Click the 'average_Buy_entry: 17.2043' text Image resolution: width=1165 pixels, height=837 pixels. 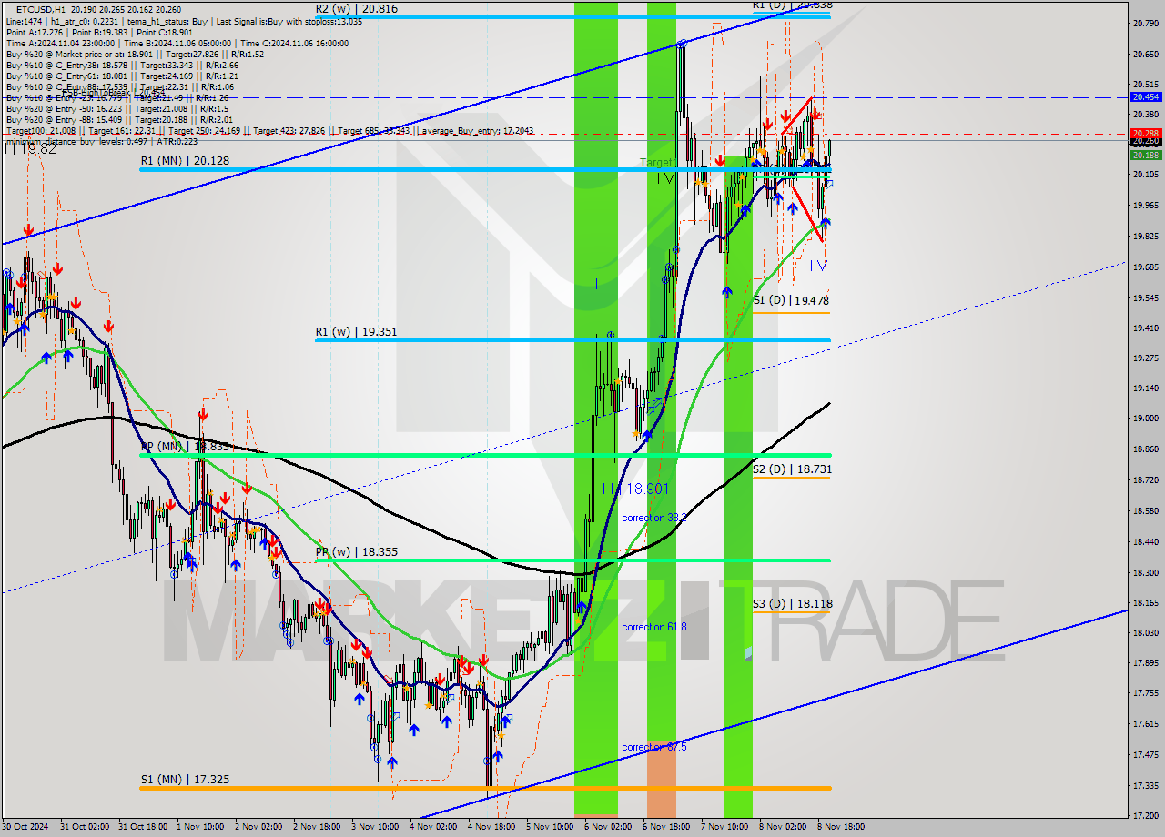(478, 131)
